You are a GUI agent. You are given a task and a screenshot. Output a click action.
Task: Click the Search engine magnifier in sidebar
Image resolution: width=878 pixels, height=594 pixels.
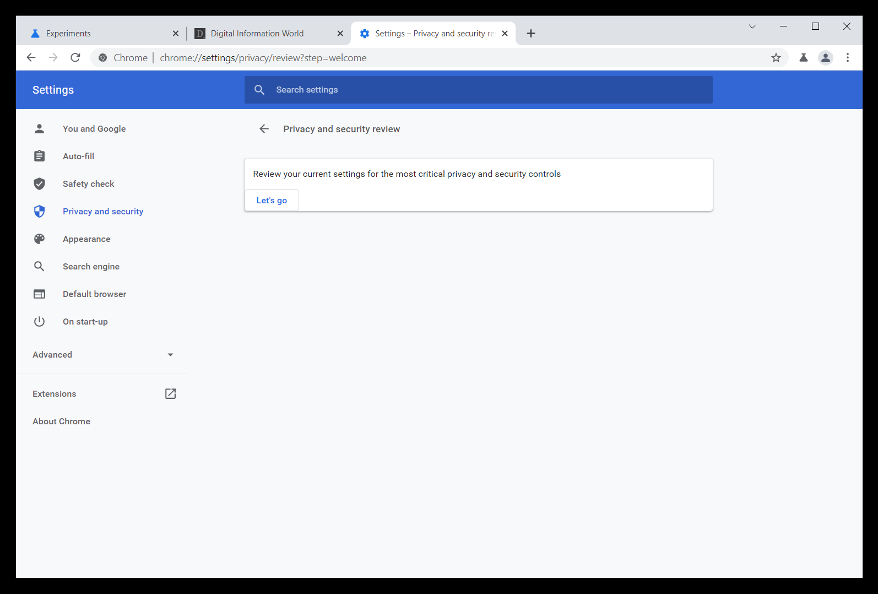pos(39,266)
